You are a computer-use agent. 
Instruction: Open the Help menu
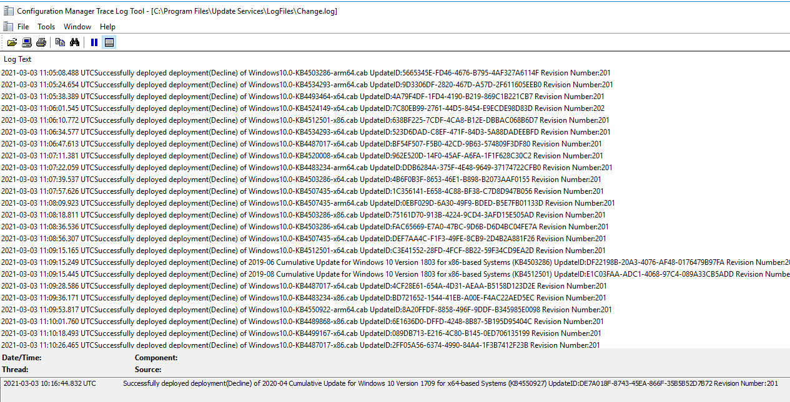click(107, 26)
